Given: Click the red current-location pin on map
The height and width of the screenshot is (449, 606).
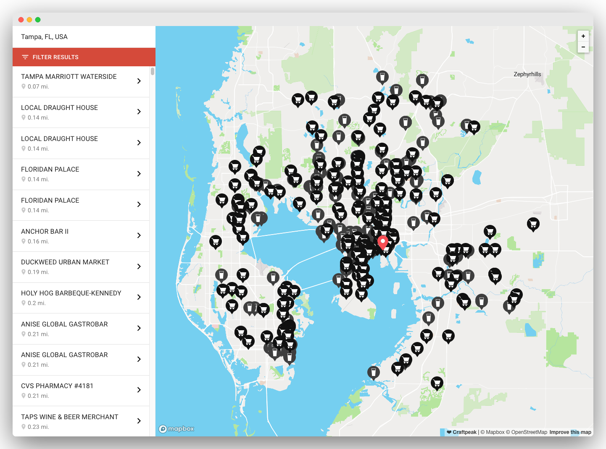Looking at the screenshot, I should (x=382, y=242).
